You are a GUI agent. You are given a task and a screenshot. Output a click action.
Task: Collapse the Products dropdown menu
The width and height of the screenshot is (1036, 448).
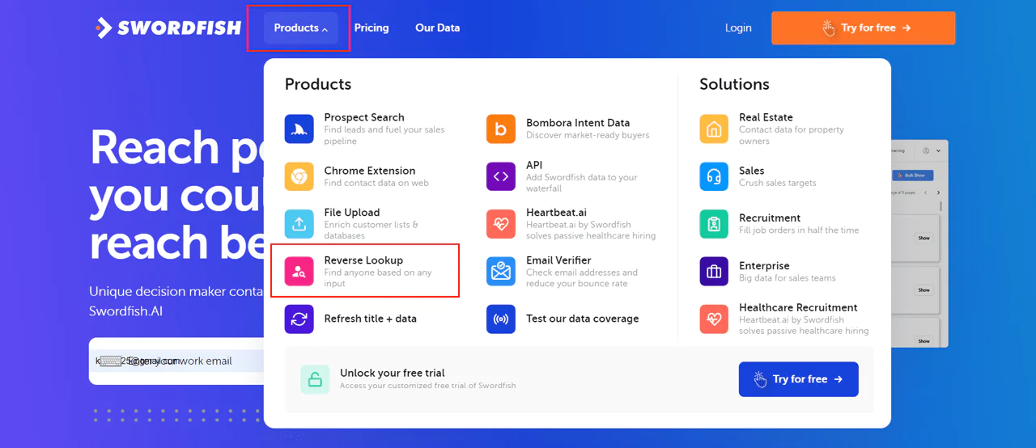pos(301,28)
